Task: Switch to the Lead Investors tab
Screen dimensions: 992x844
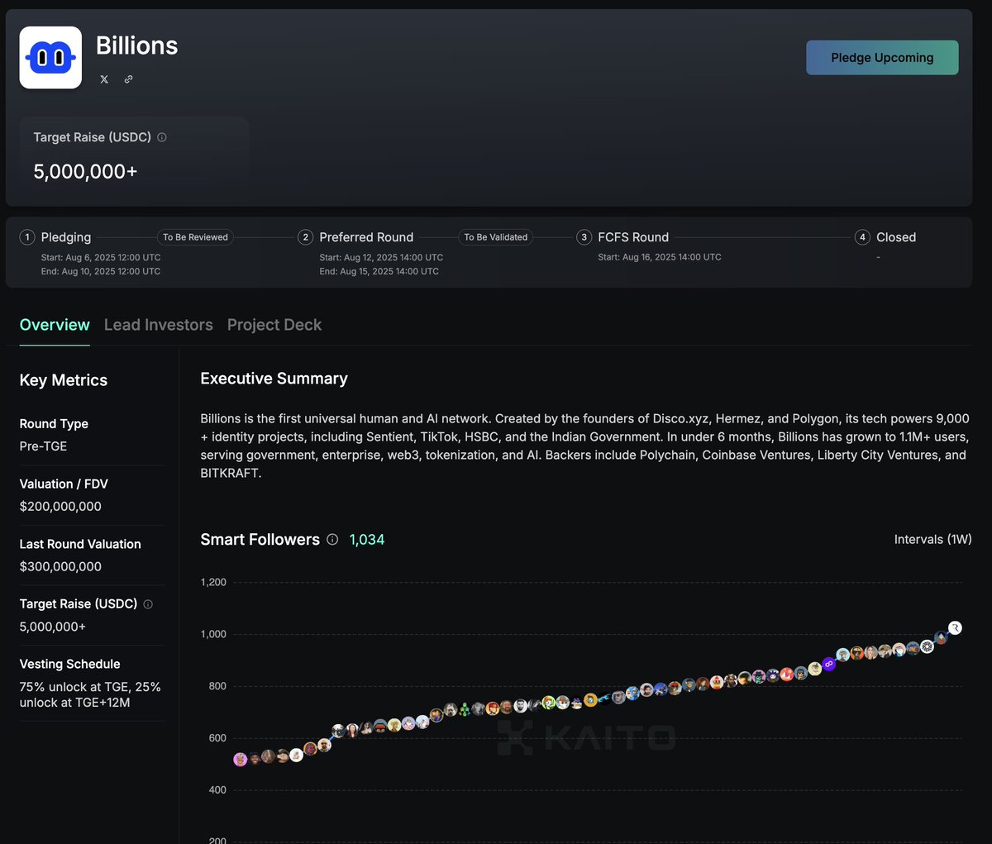Action: coord(158,325)
